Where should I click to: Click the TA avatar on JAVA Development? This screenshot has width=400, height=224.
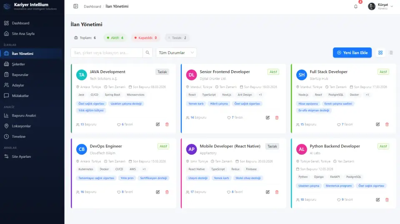tap(82, 75)
